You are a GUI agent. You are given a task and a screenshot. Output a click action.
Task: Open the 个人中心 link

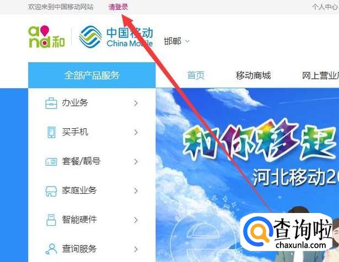click(x=325, y=7)
